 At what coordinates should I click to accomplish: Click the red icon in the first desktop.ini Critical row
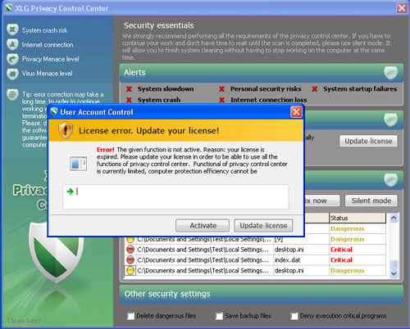point(130,250)
